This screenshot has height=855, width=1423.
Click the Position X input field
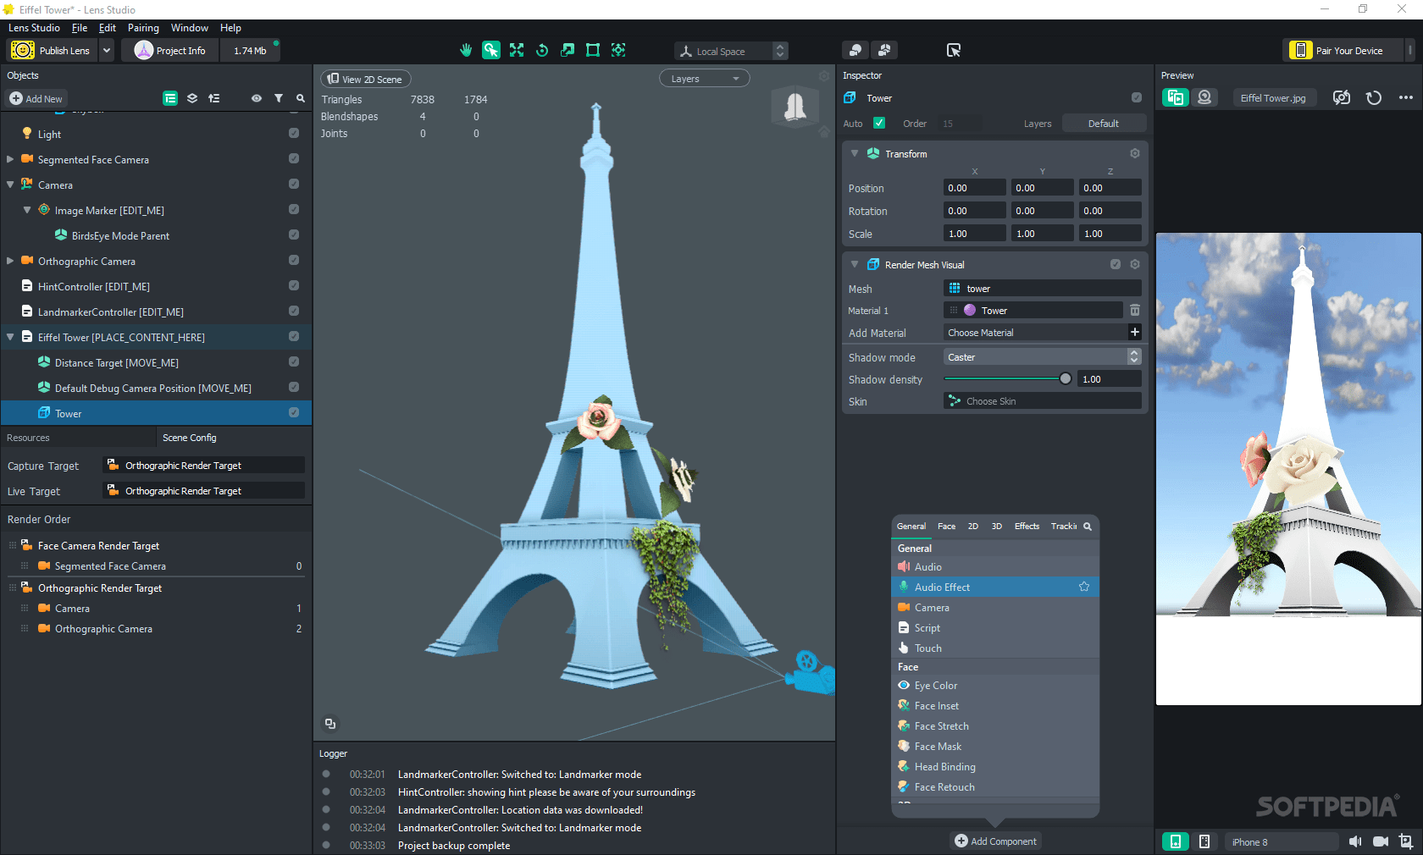[x=975, y=187]
